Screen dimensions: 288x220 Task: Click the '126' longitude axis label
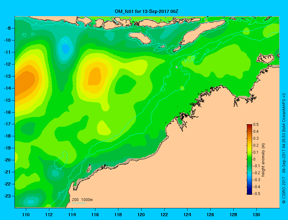pos(210,215)
